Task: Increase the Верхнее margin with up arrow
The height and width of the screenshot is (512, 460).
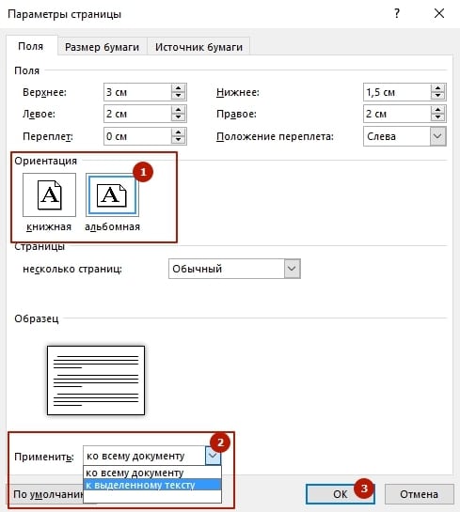Action: tap(178, 88)
